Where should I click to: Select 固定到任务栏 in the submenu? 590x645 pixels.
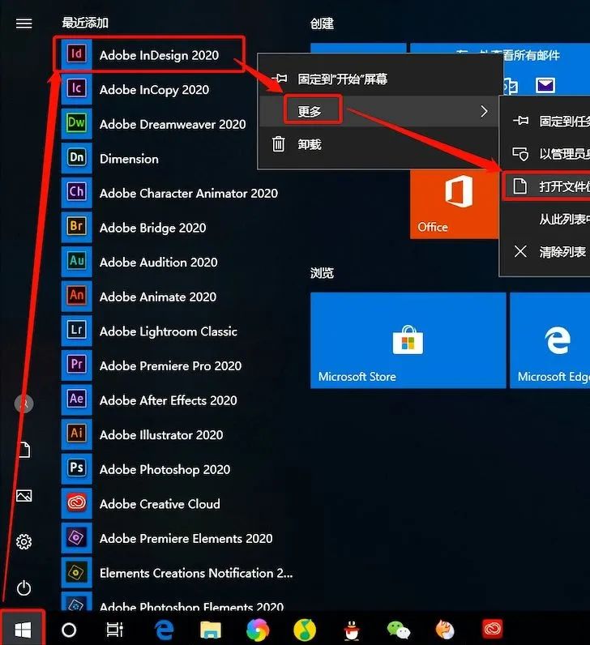545,121
